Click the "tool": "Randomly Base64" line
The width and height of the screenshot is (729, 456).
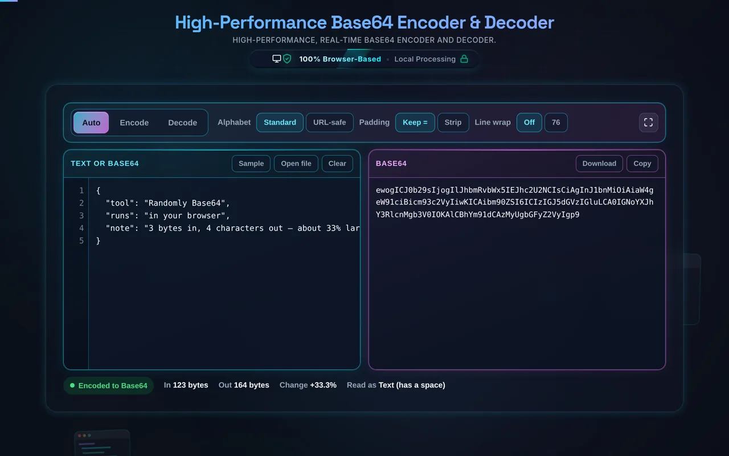pos(168,203)
